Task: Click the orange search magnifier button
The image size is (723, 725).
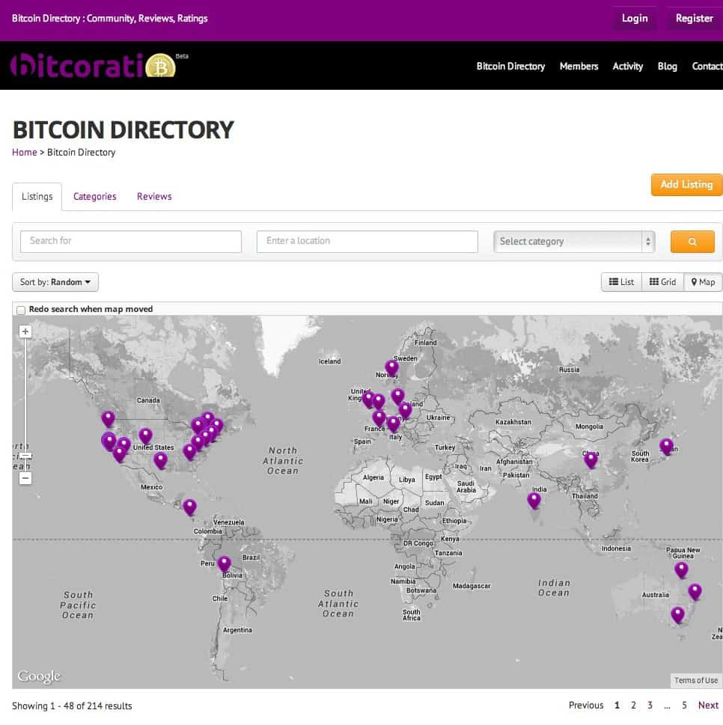Action: [x=692, y=242]
